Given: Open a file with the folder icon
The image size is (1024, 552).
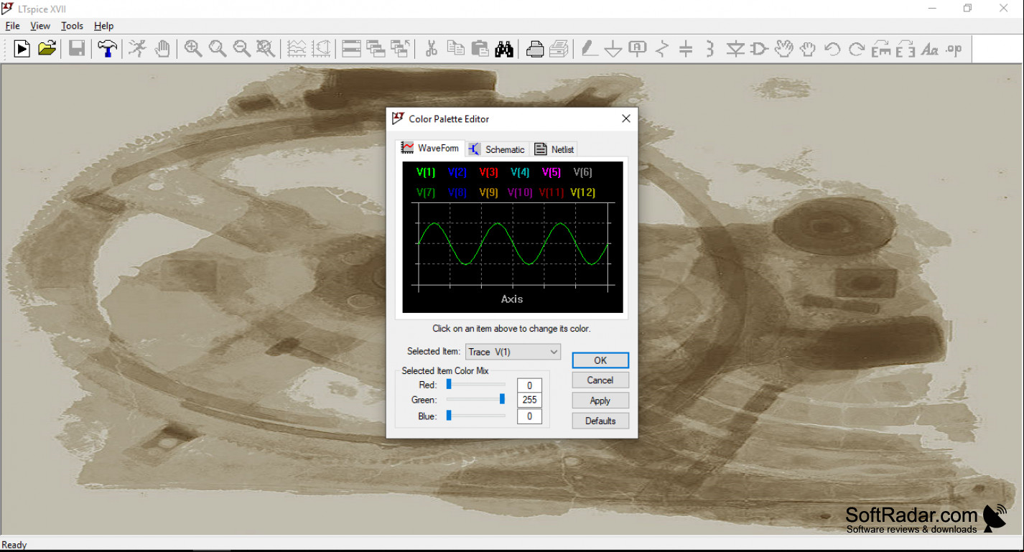Looking at the screenshot, I should 47,49.
